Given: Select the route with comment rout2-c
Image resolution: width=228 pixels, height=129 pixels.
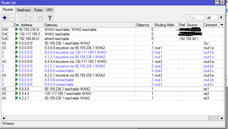Looking at the screenshot, I should [113, 71].
